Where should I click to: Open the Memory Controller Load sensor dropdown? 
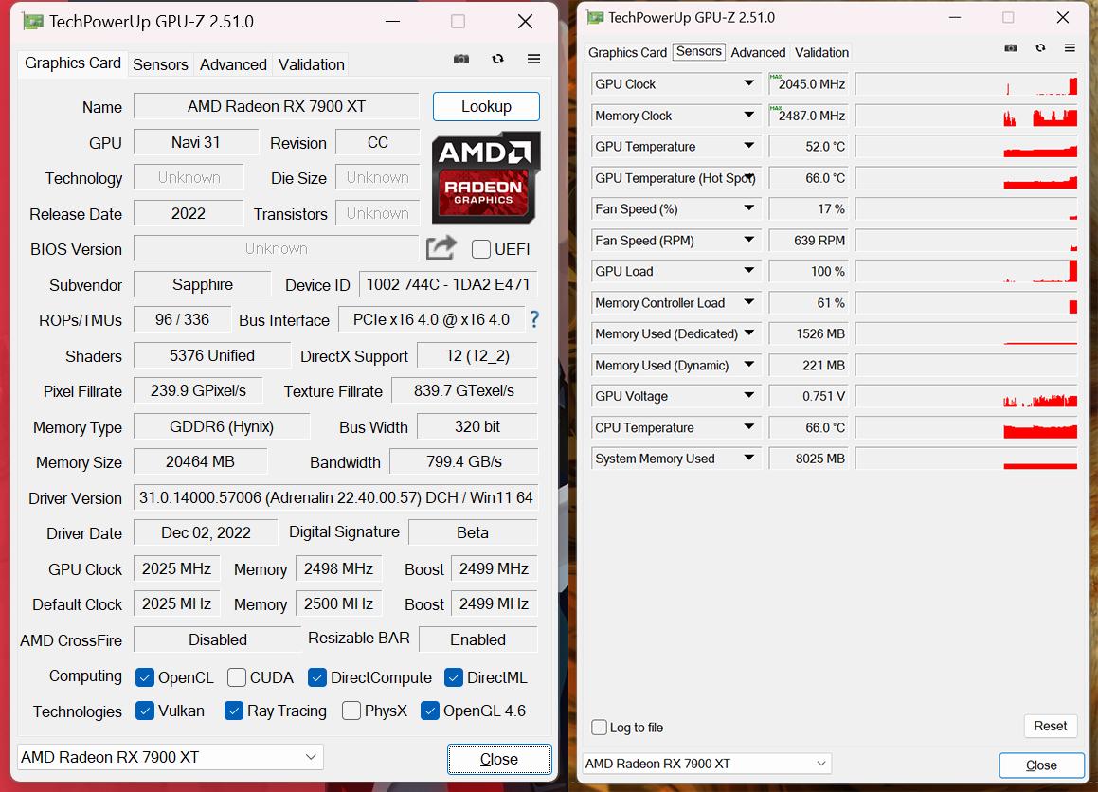[748, 302]
